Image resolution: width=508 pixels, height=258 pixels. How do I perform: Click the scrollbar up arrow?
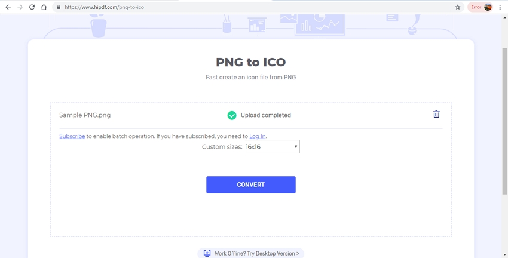pos(505,17)
